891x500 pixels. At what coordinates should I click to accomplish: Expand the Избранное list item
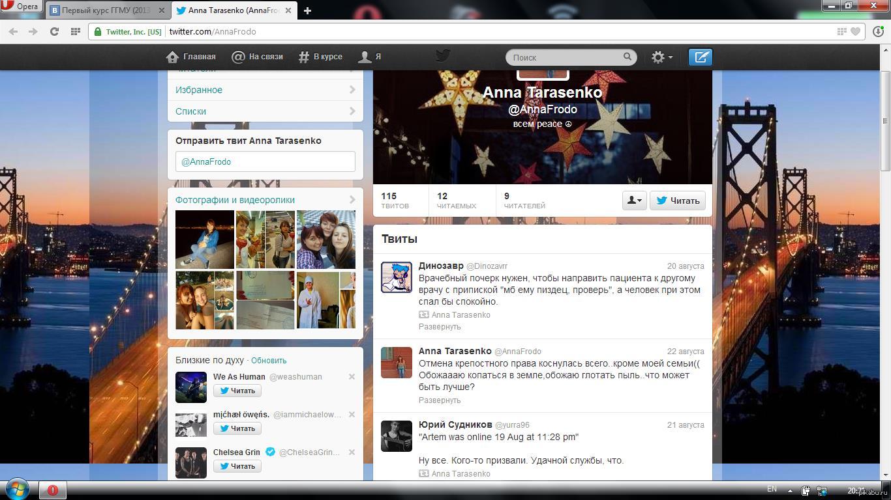[x=265, y=90]
